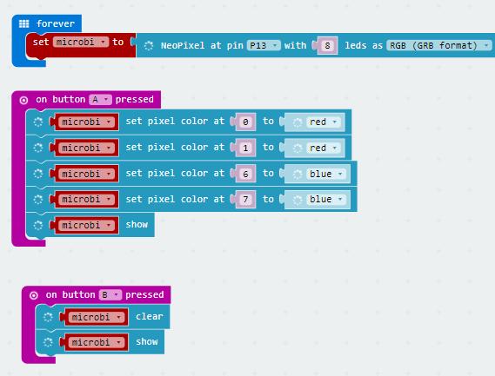Open the P13 pin dropdown
The width and height of the screenshot is (495, 376).
[264, 46]
